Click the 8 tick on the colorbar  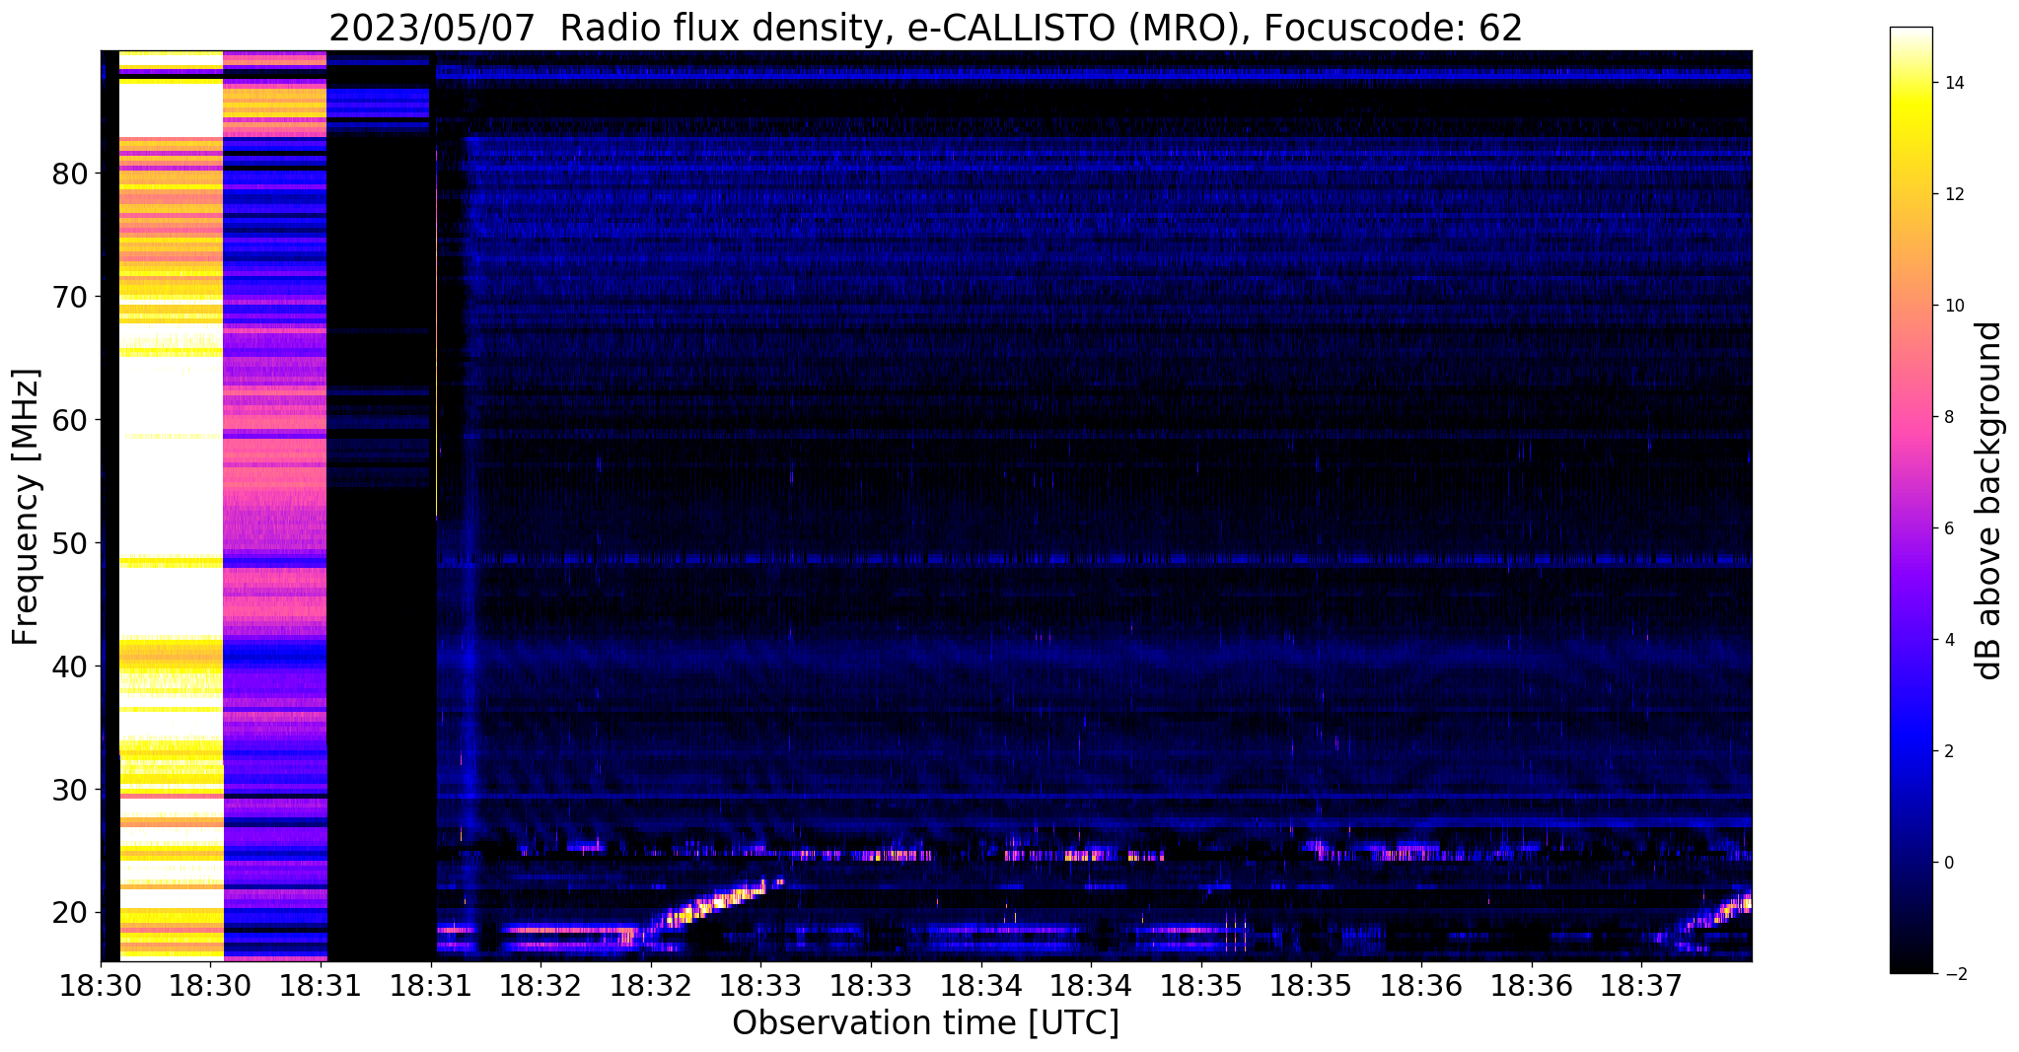(x=1947, y=417)
